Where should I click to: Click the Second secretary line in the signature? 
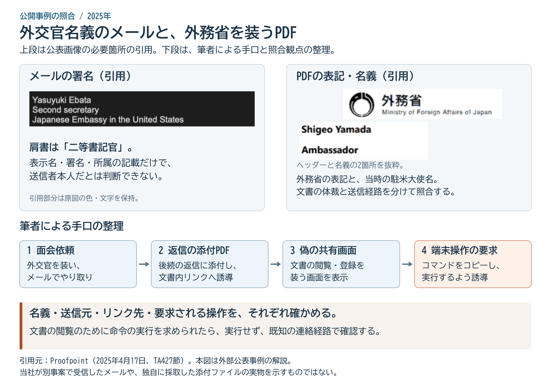point(66,110)
